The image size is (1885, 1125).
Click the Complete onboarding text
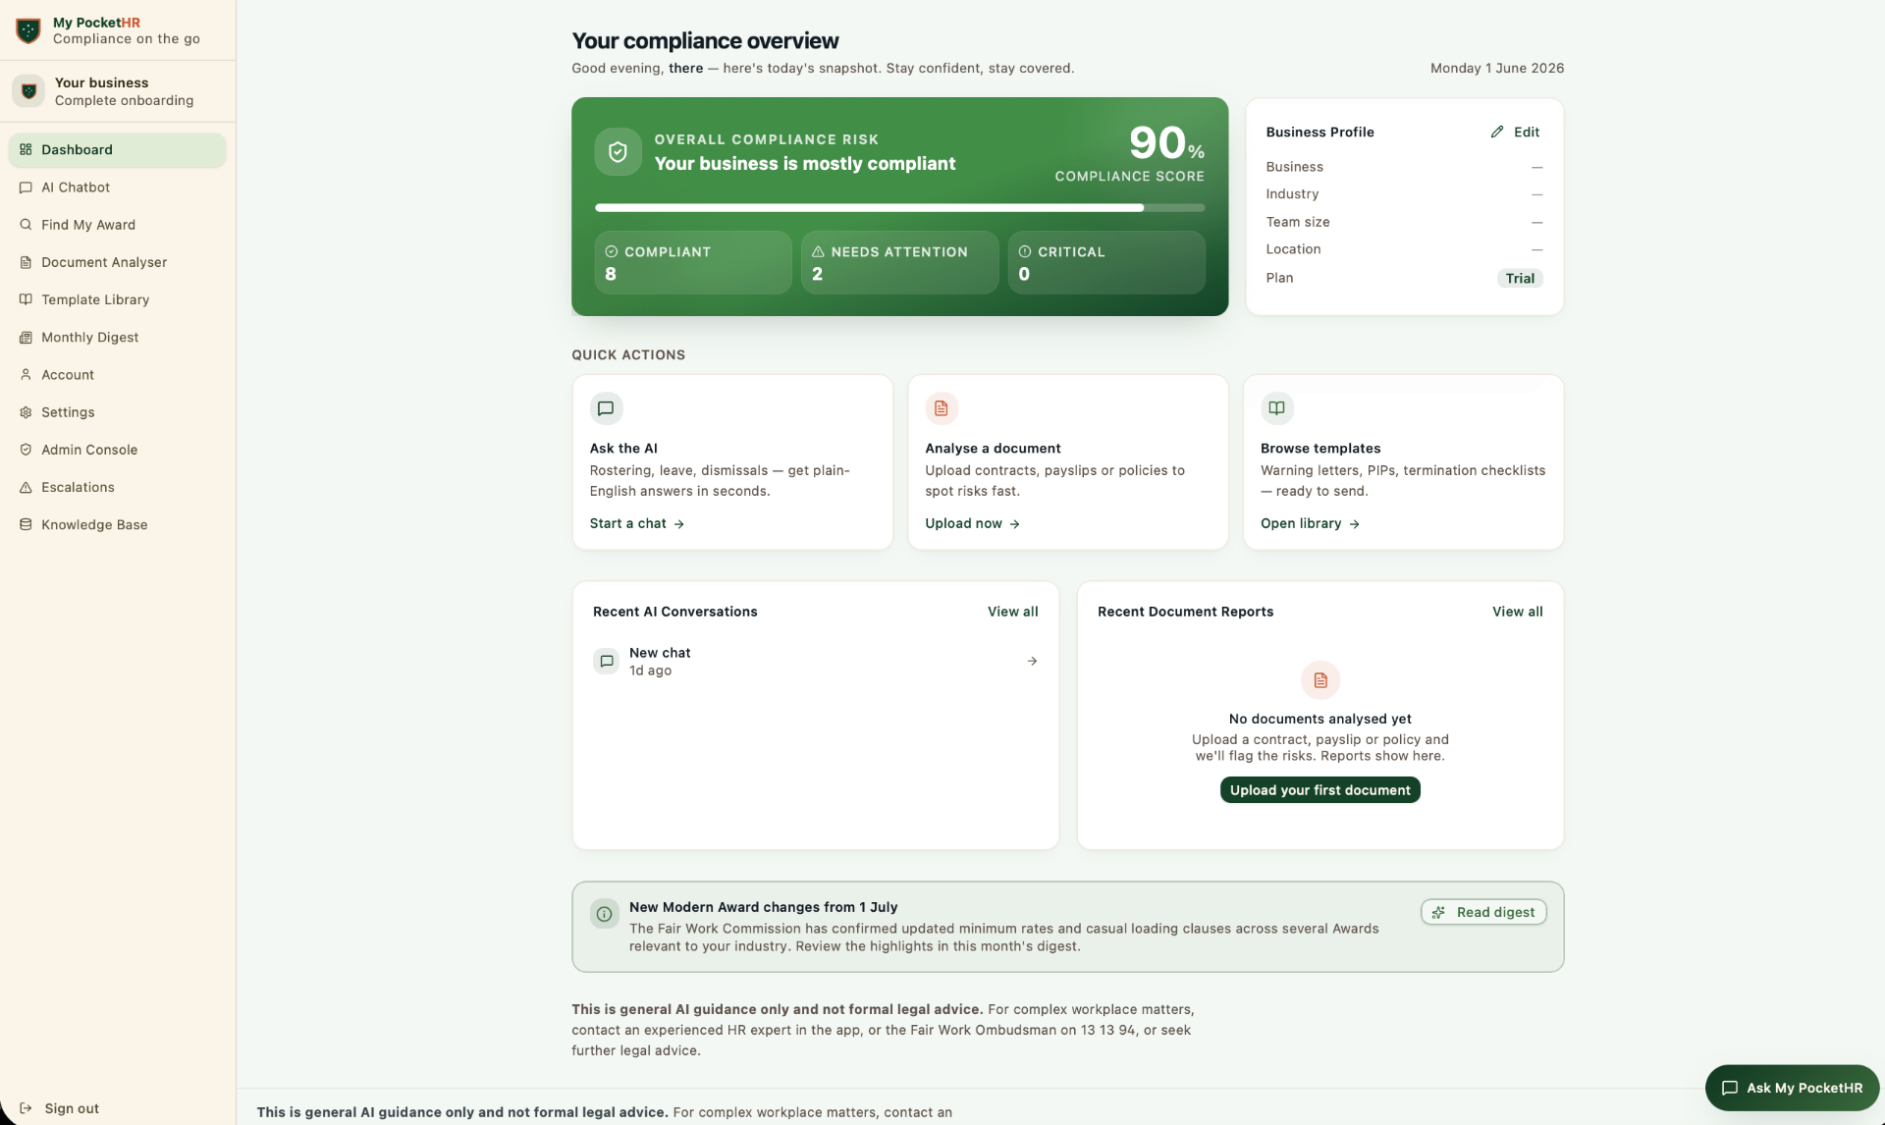(124, 101)
